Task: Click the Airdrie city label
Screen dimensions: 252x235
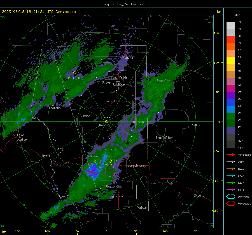Action: (110, 149)
